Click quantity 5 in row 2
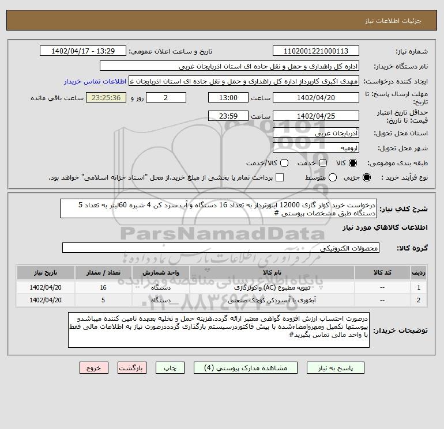Screen dimensions: 444x429 pyautogui.click(x=103, y=300)
